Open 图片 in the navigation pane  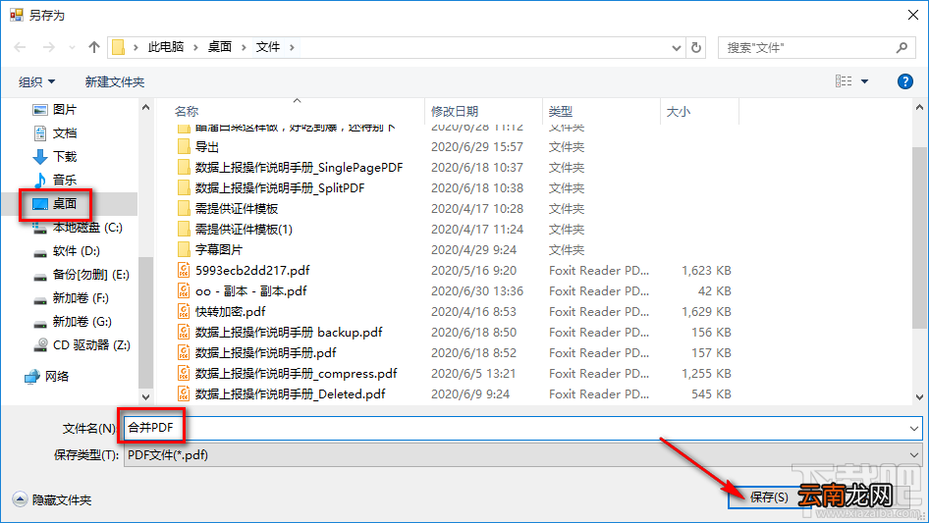(55, 110)
